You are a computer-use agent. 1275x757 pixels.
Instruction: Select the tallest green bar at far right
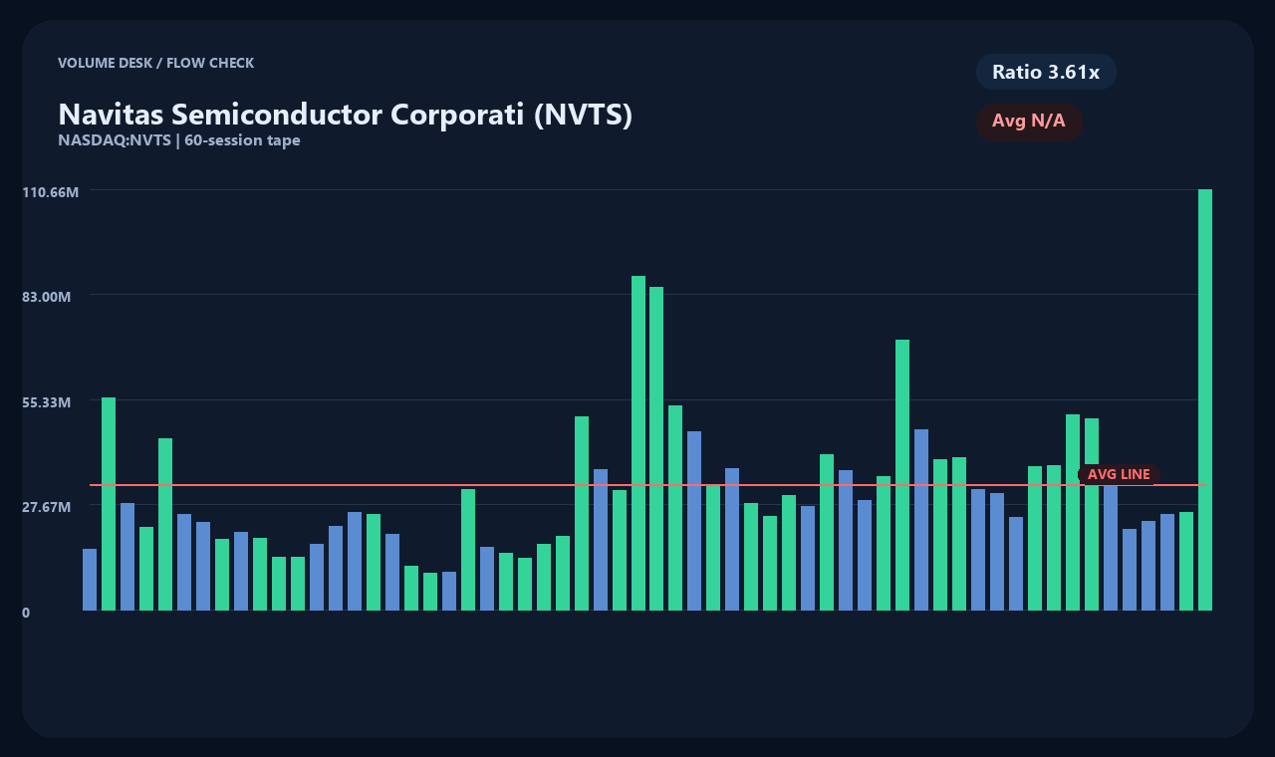click(x=1205, y=399)
